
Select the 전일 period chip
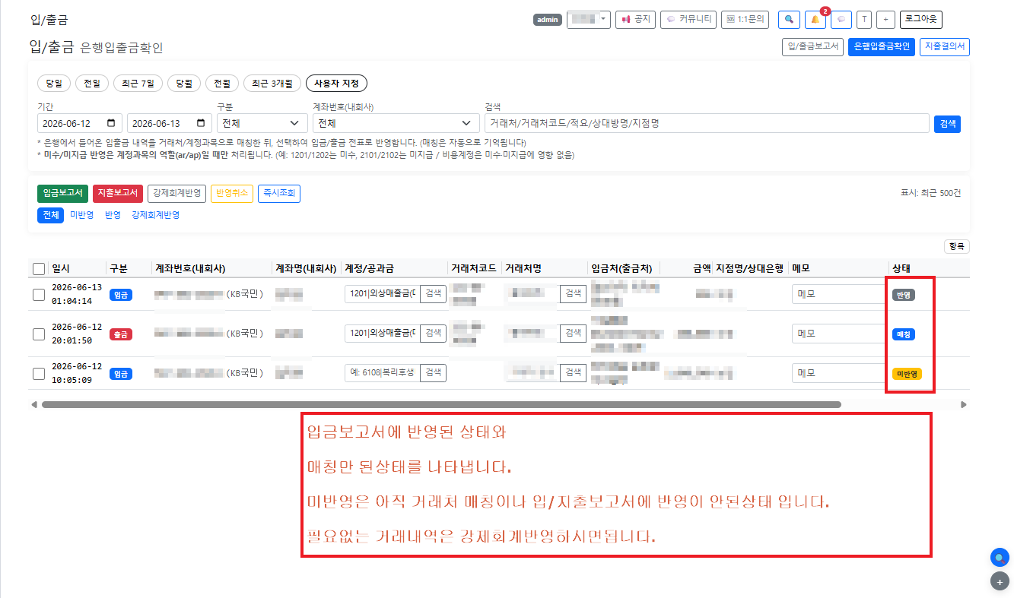[x=92, y=83]
